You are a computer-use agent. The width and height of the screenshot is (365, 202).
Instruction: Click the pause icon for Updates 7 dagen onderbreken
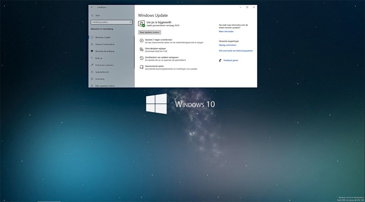tap(141, 41)
